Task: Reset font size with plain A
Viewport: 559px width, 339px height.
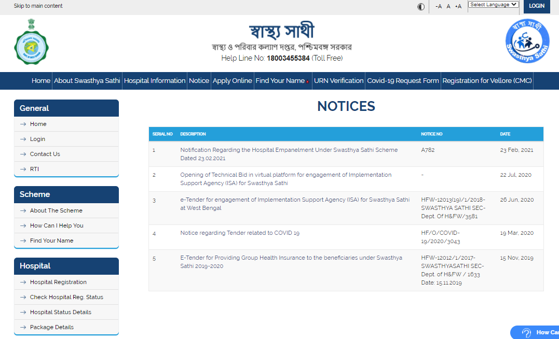Action: (448, 6)
